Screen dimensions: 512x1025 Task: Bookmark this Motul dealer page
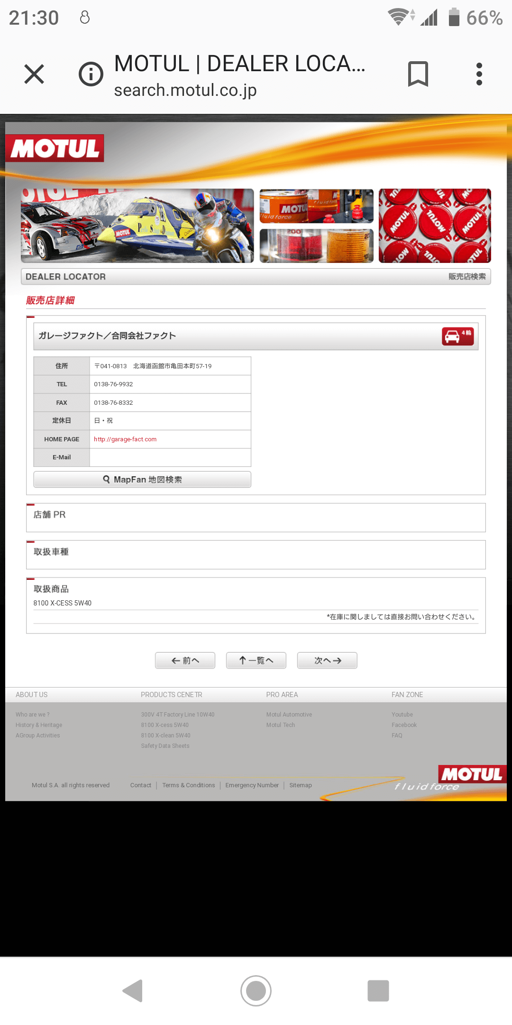click(418, 75)
